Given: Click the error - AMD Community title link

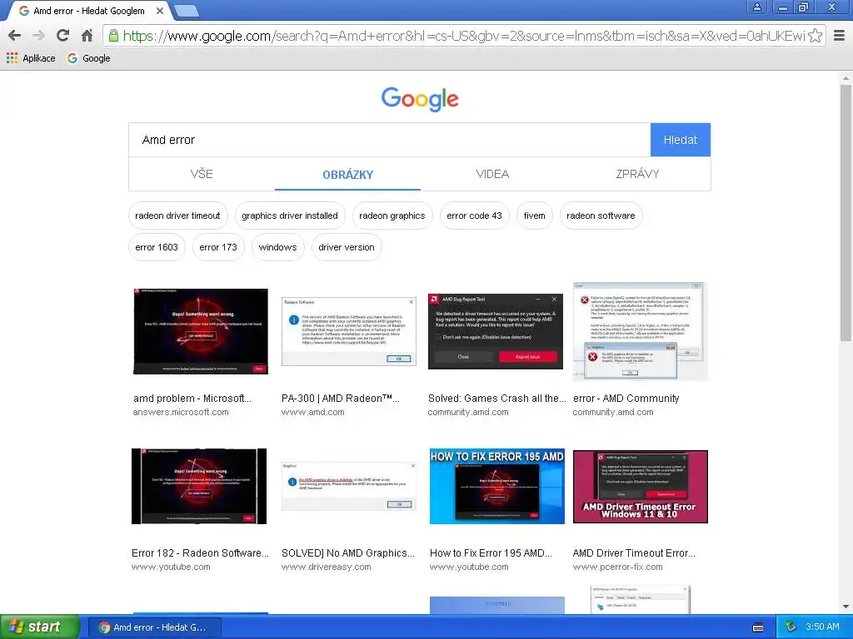Looking at the screenshot, I should click(x=626, y=399).
